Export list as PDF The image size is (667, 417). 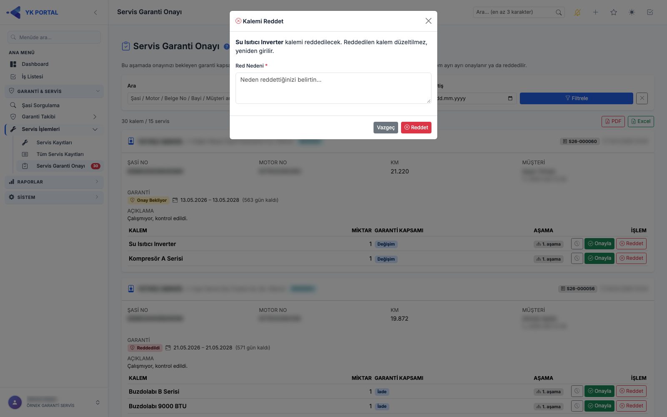(x=613, y=121)
